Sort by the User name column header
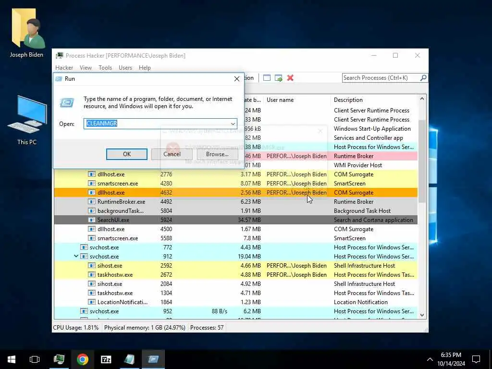The width and height of the screenshot is (492, 369). click(x=296, y=100)
